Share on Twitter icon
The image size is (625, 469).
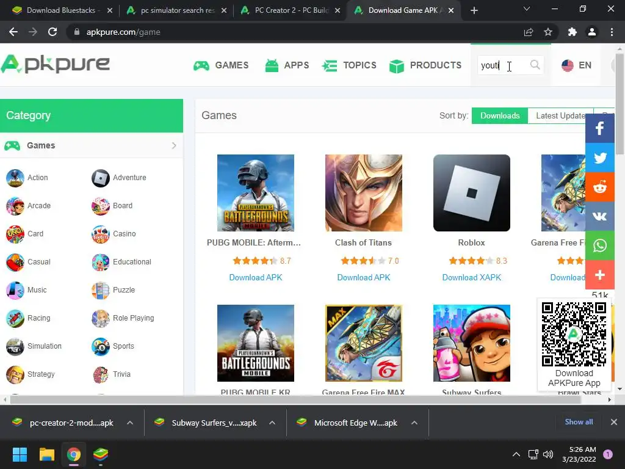tap(599, 158)
